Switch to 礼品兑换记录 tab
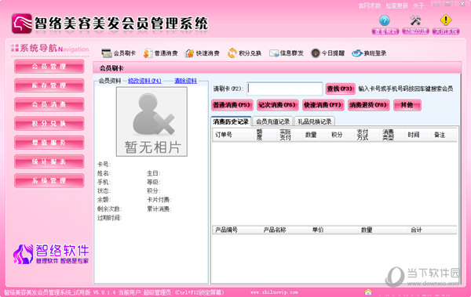Image resolution: width=471 pixels, height=297 pixels. (315, 121)
